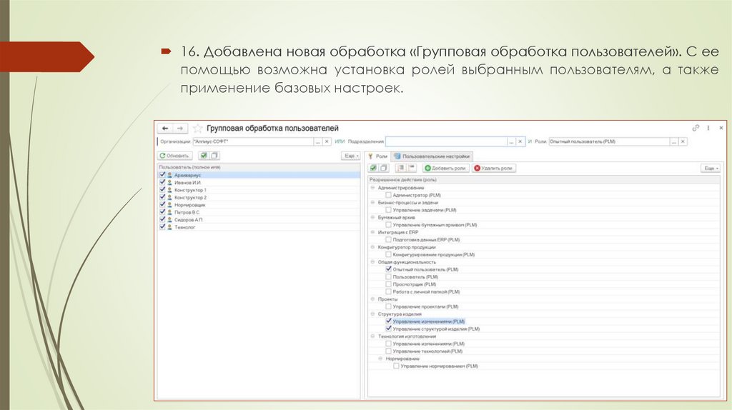Click the back navigation arrow
This screenshot has width=732, height=410.
(x=165, y=129)
